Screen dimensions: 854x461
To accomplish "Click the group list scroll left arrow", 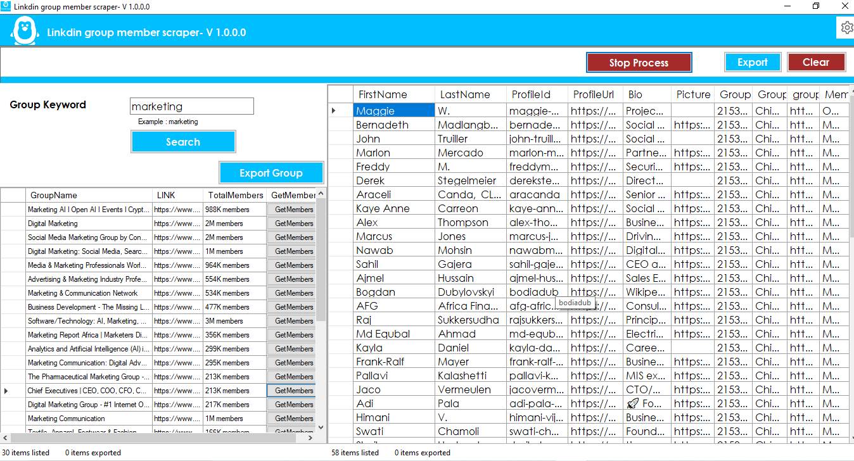I will (x=6, y=438).
